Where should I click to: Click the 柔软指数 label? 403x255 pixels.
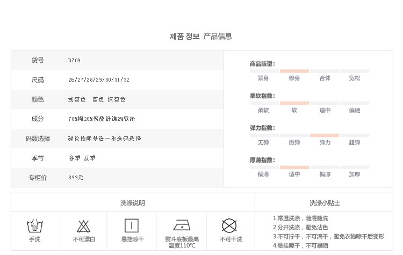[x=262, y=96]
